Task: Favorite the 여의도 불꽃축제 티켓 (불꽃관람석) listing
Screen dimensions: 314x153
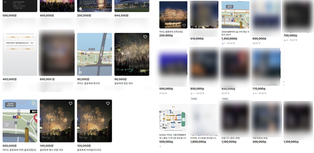Action: (33, 103)
